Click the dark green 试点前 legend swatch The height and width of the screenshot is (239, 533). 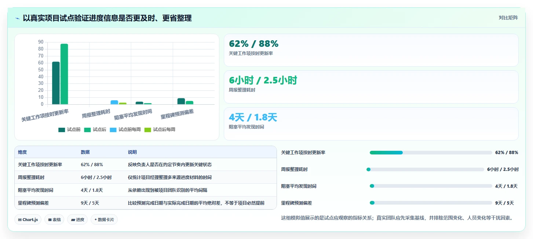point(62,130)
